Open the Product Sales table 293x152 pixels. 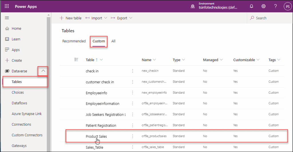96,136
